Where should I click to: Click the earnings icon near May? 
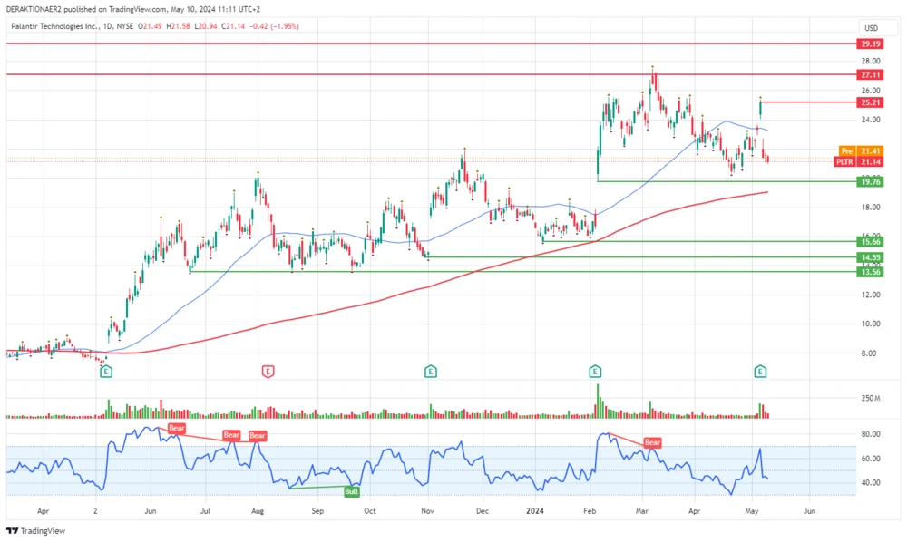[758, 371]
